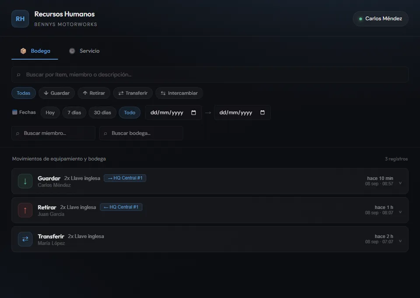
Task: Filter movements by Retirar
Action: pyautogui.click(x=94, y=93)
